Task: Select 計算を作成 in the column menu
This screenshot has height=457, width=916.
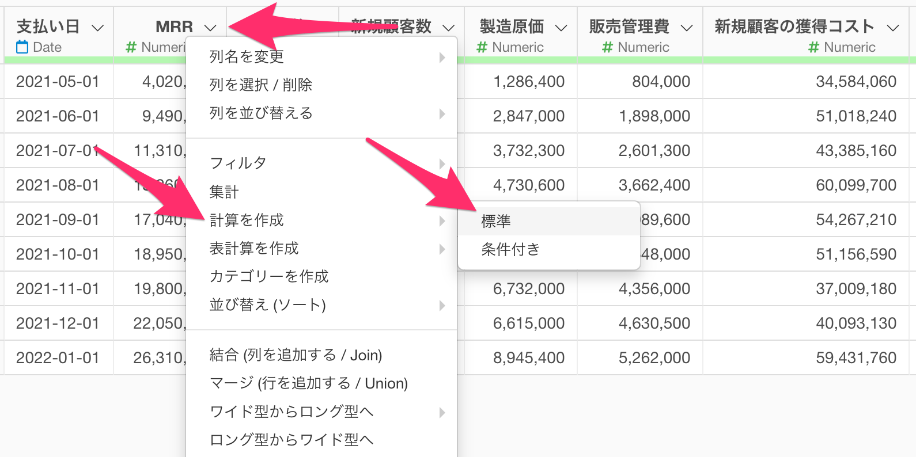Action: [247, 220]
